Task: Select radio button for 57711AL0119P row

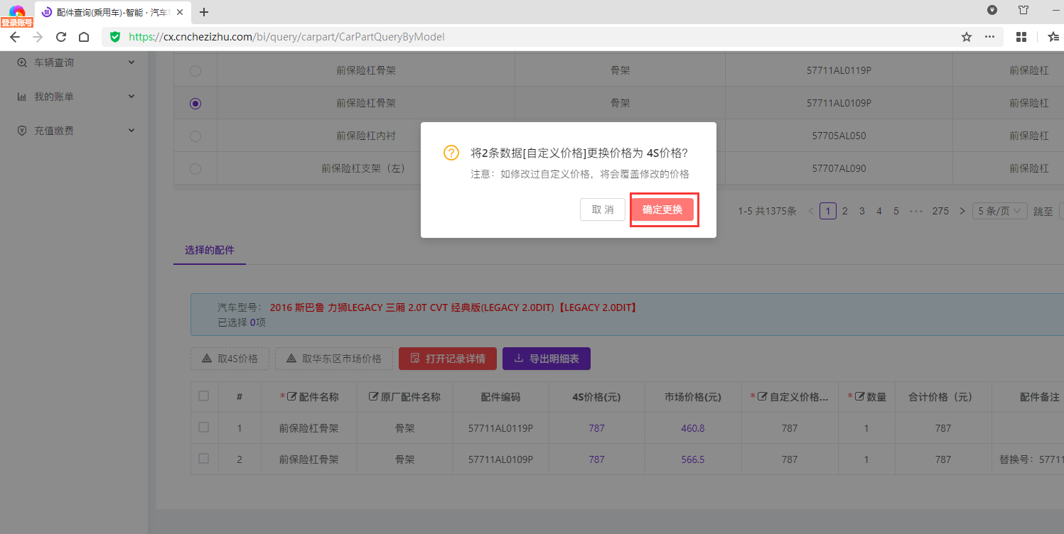Action: 195,71
